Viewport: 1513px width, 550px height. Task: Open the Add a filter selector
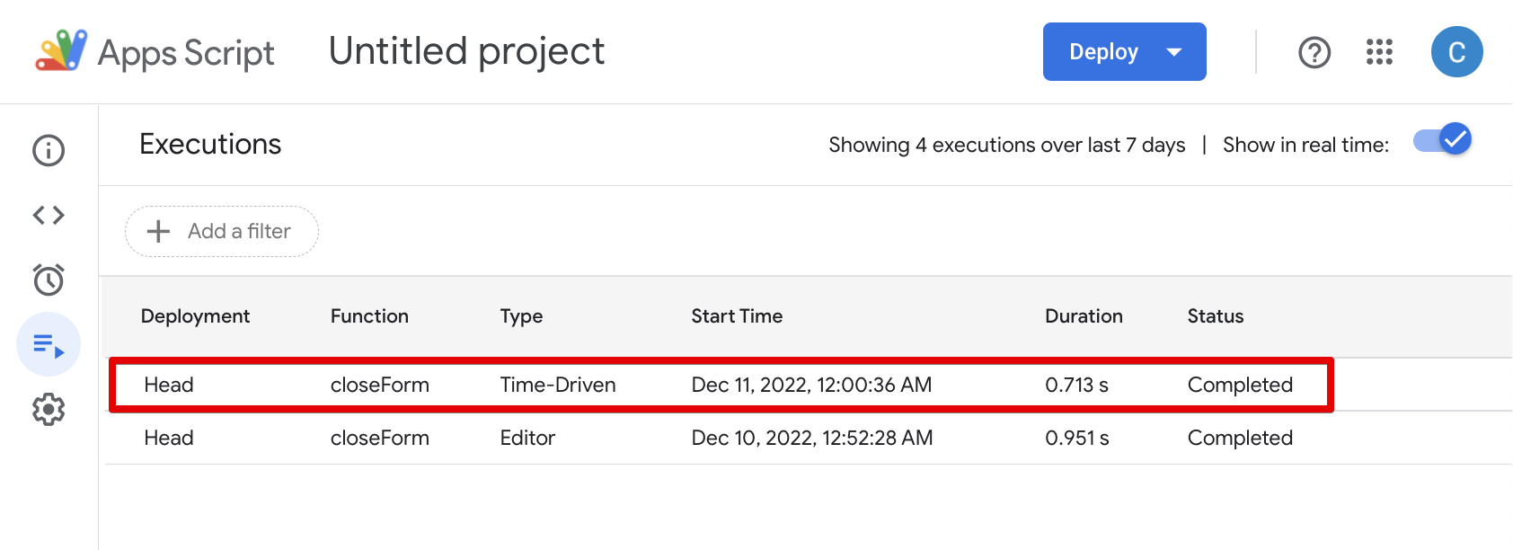click(x=221, y=231)
